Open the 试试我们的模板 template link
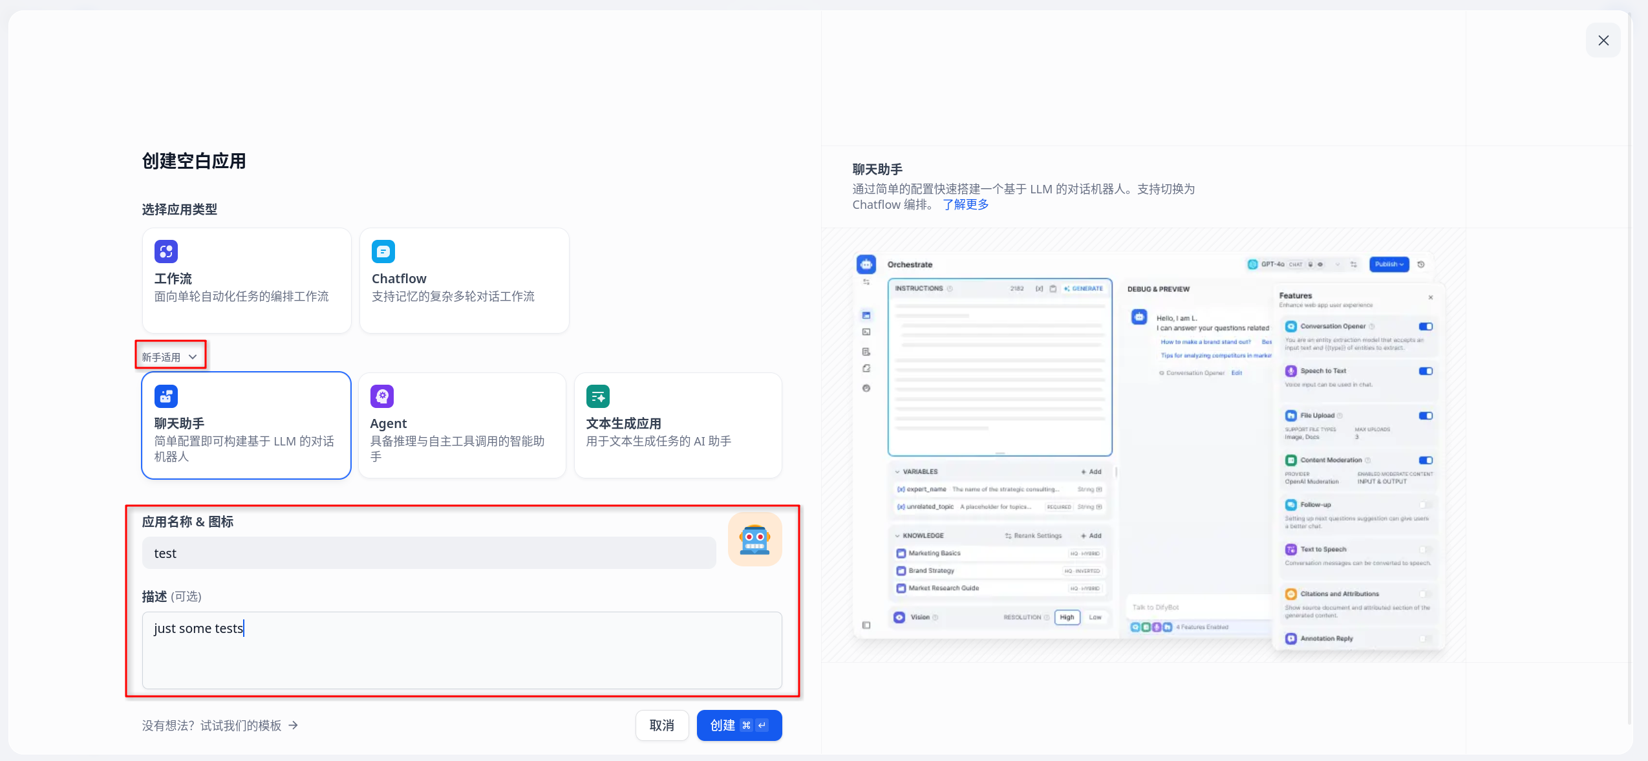 pos(241,725)
